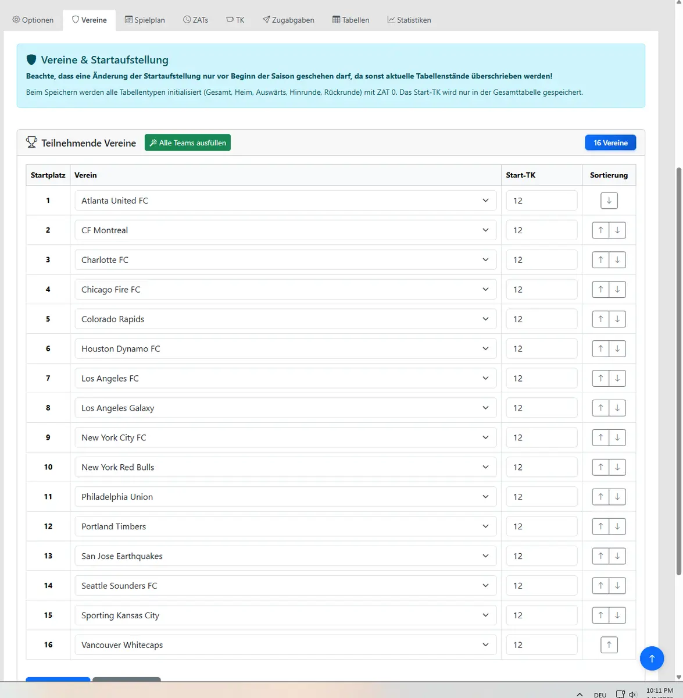Move Portland Timbers up one place
The height and width of the screenshot is (698, 683).
(600, 526)
